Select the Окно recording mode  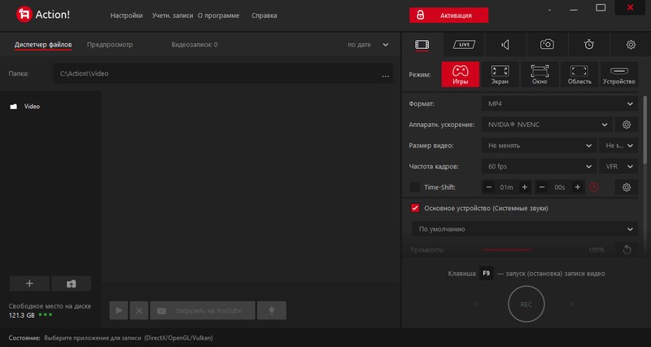(540, 75)
